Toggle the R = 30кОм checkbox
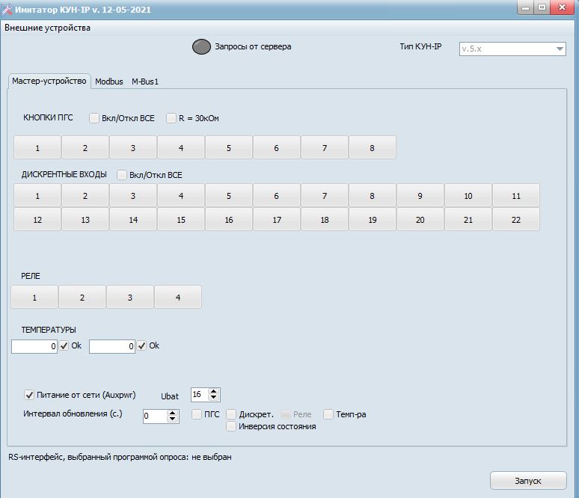Viewport: 579px width, 498px height. [x=171, y=118]
